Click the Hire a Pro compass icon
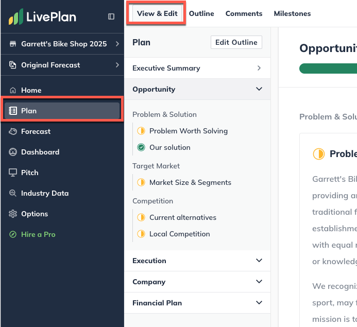357x327 pixels. (13, 234)
